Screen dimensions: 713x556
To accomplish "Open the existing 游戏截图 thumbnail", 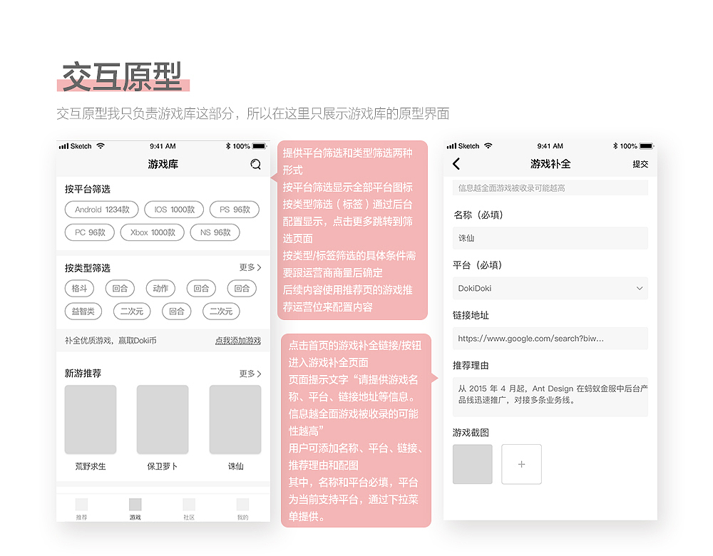I will click(x=473, y=464).
